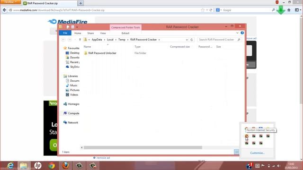The image size is (303, 170).
Task: Select Computer in navigation pane
Action: [71, 113]
